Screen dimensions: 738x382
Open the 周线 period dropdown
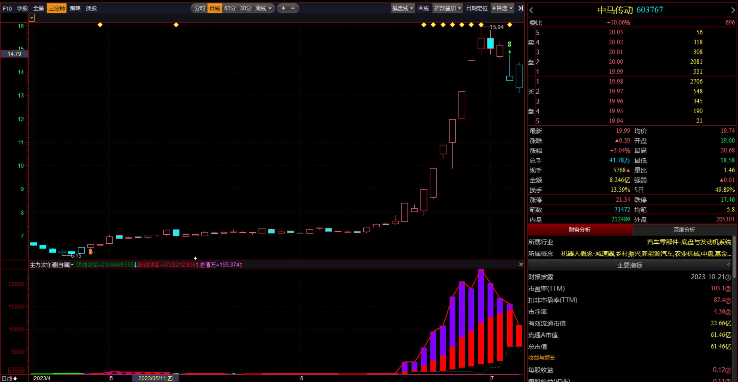point(263,8)
